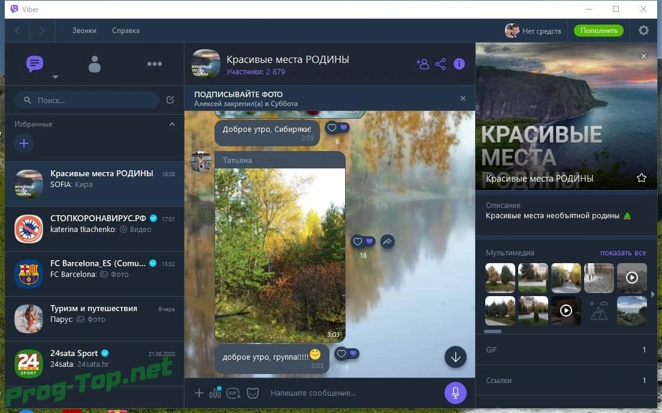Close the chat info panel
The image size is (662, 413).
[x=643, y=56]
